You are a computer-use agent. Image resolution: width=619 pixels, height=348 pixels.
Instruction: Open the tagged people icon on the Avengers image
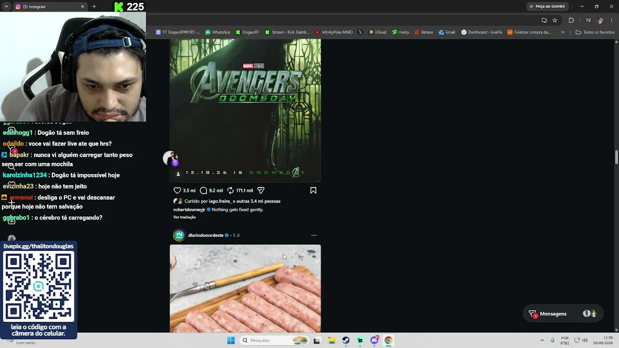coord(178,174)
